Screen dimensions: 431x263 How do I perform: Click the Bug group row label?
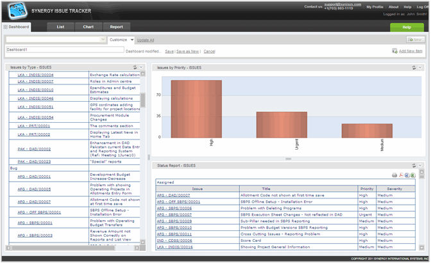point(13,168)
